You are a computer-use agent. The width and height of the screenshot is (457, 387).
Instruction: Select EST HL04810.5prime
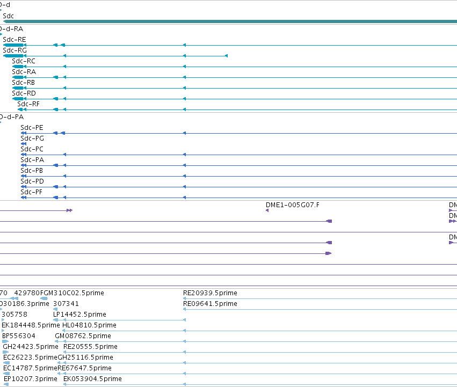click(89, 325)
